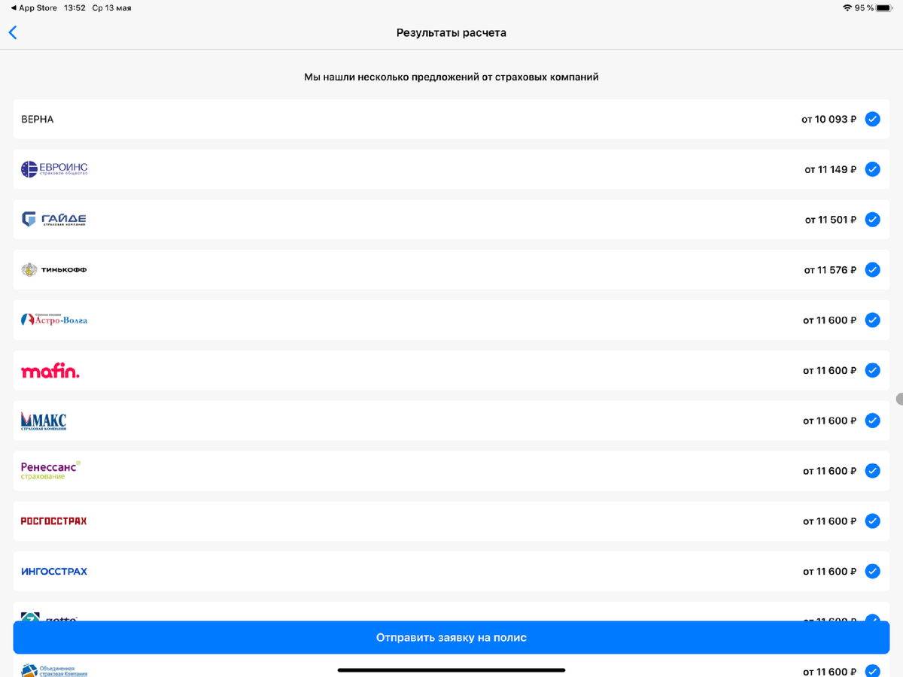Screen dimensions: 903x677
Task: Uncheck the ЕВРОИНС offer checkbox
Action: [872, 169]
